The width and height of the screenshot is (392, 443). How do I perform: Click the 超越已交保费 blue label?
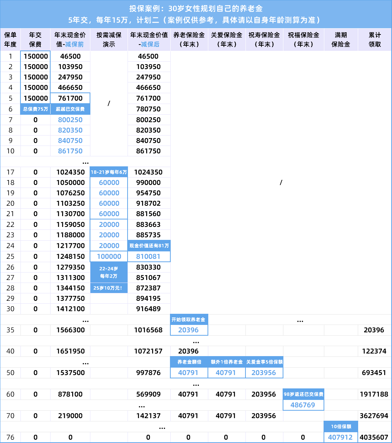70,109
